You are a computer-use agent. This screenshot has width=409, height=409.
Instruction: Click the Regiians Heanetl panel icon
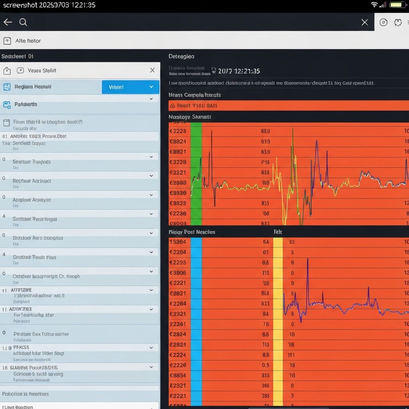(x=7, y=87)
